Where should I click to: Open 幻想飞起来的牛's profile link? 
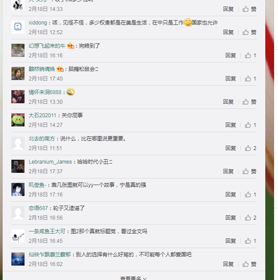pyautogui.click(x=47, y=45)
